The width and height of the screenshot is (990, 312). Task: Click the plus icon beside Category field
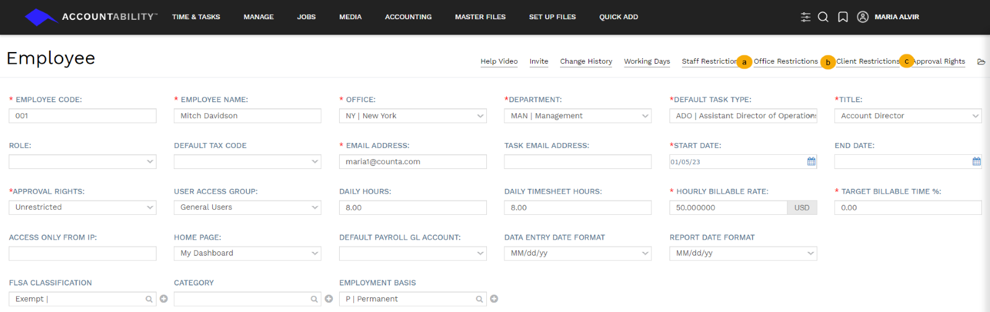[x=329, y=299]
